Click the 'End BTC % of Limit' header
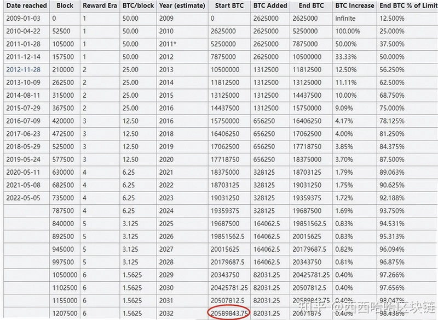Viewport: 438px width, 320px height. coord(408,5)
